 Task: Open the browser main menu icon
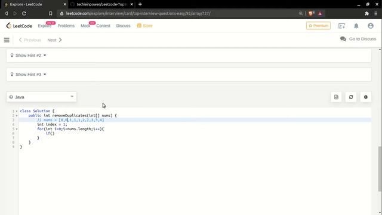[x=376, y=13]
